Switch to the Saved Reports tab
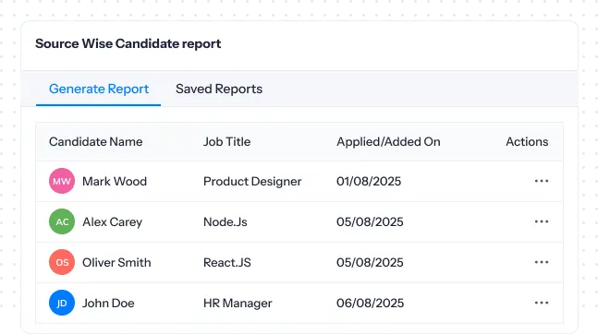This screenshot has width=598, height=334. pyautogui.click(x=219, y=89)
